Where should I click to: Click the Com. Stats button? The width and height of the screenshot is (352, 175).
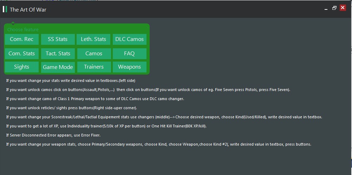point(22,54)
